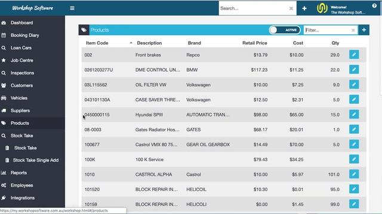Click the Products tag icon in header
The width and height of the screenshot is (382, 214).
[84, 30]
